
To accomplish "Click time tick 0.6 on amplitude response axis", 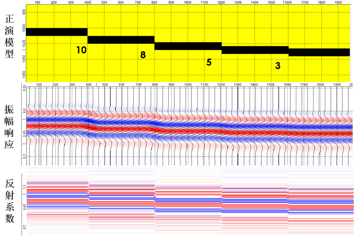I will click(25, 111).
